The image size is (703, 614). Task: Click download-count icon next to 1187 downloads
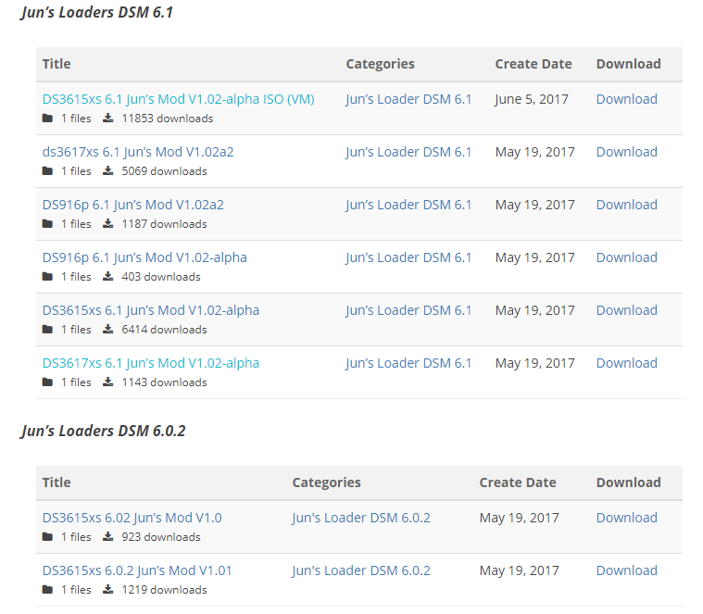pos(108,223)
